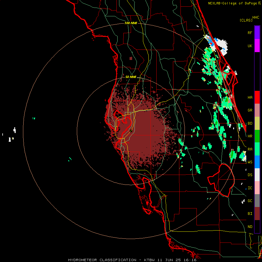
Task: Click the BI brown legend swatch
Action: tap(257, 214)
